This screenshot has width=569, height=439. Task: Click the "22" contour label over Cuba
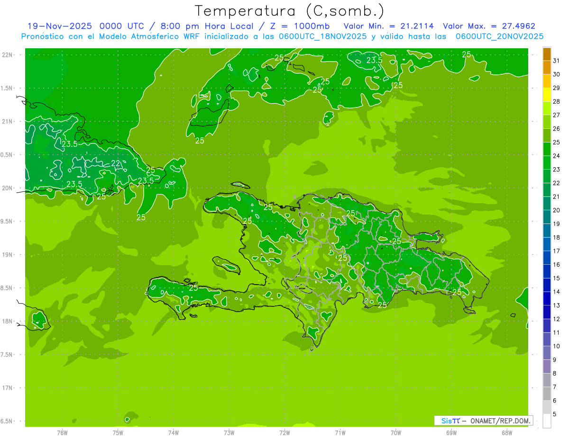(116, 163)
